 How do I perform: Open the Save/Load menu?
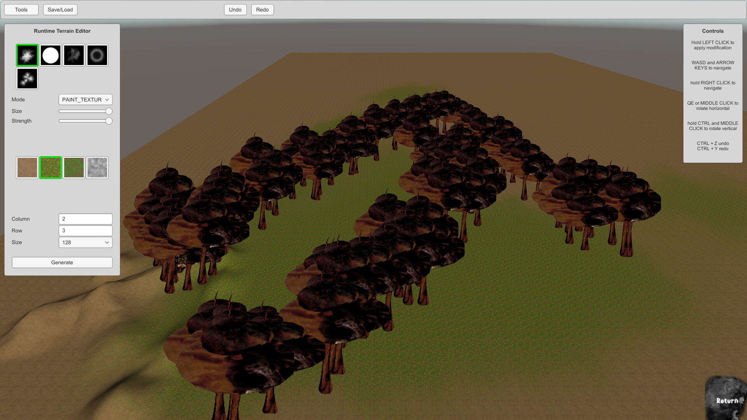(x=60, y=9)
